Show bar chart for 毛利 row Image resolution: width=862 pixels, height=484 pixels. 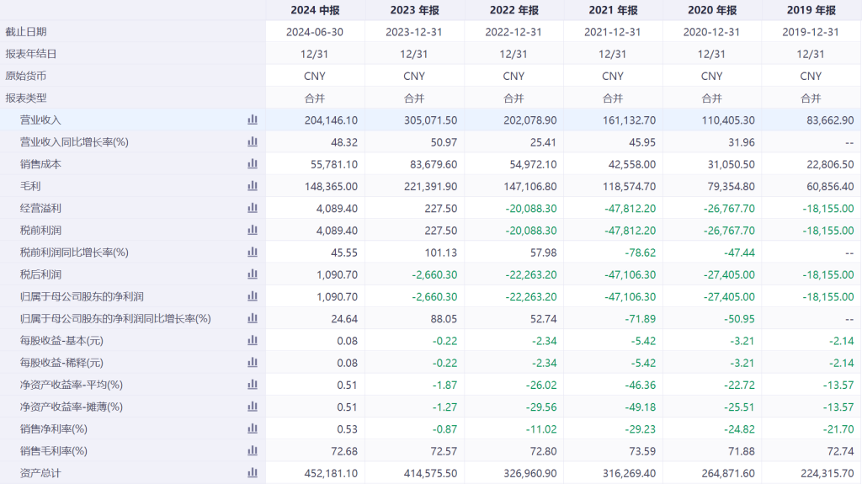pos(252,186)
